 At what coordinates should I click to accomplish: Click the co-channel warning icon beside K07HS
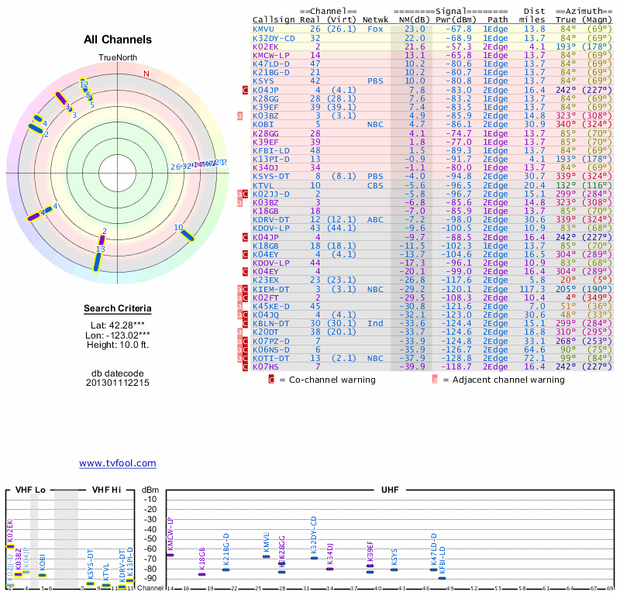tap(246, 366)
